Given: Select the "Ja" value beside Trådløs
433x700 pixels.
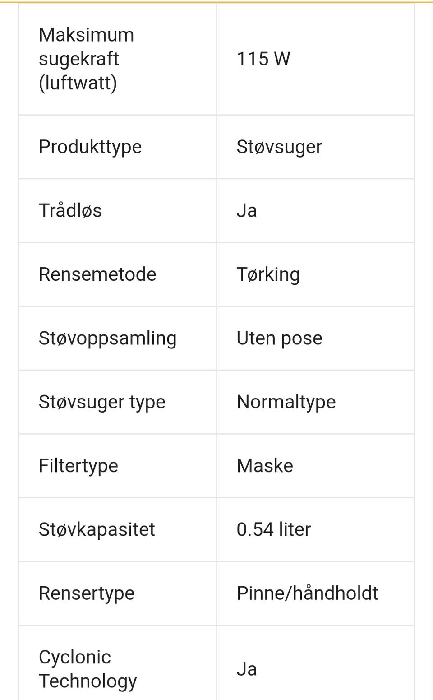Looking at the screenshot, I should point(247,211).
